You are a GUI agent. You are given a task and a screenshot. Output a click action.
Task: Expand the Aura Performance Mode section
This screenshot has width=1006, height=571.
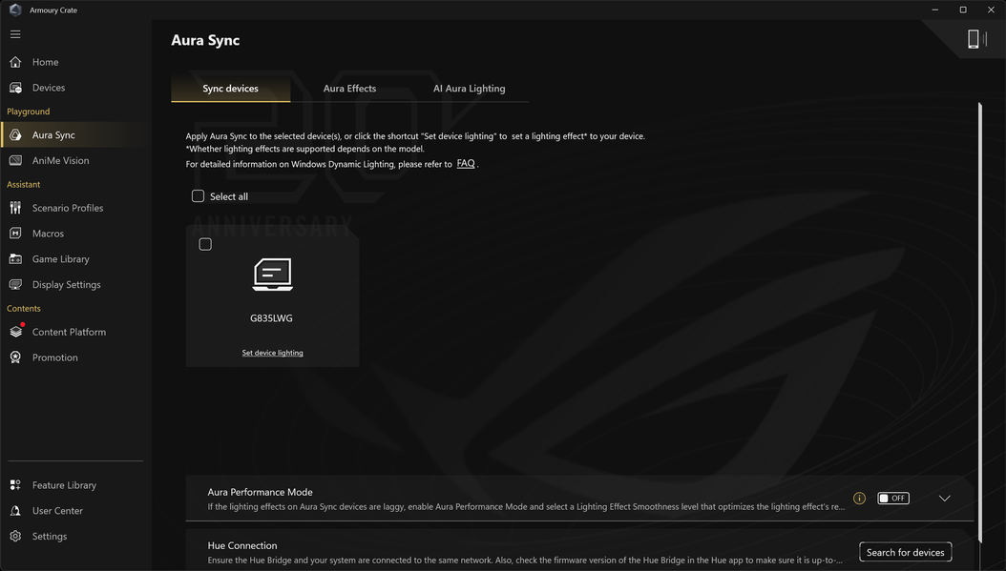[944, 499]
